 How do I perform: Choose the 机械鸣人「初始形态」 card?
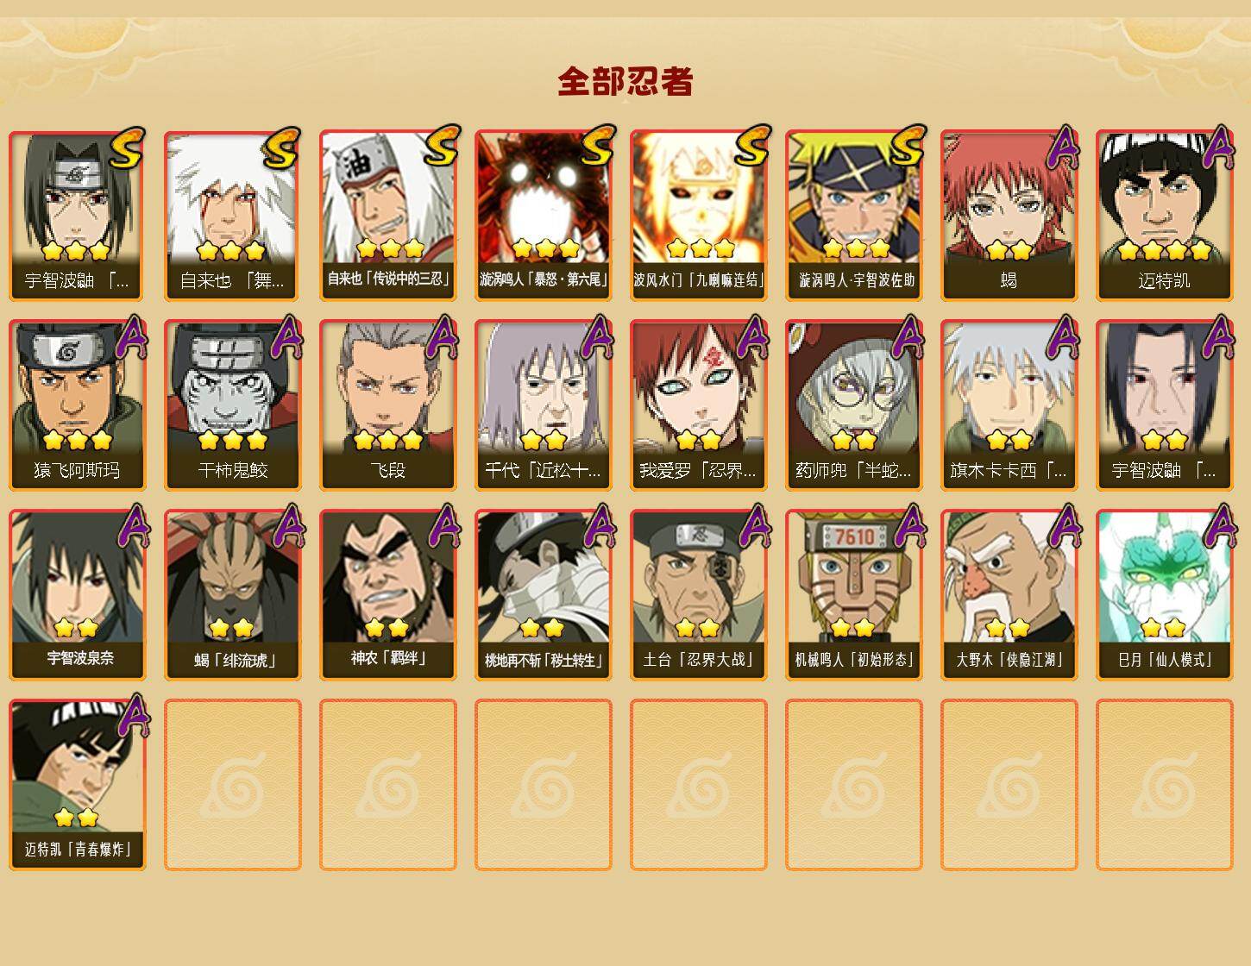pos(853,595)
